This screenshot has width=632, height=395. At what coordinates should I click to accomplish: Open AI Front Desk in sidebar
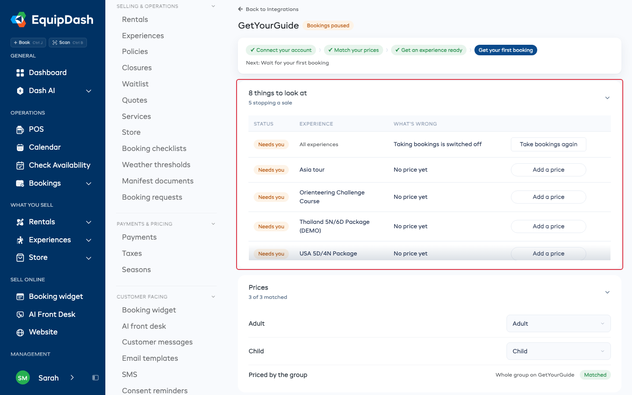[x=53, y=314]
